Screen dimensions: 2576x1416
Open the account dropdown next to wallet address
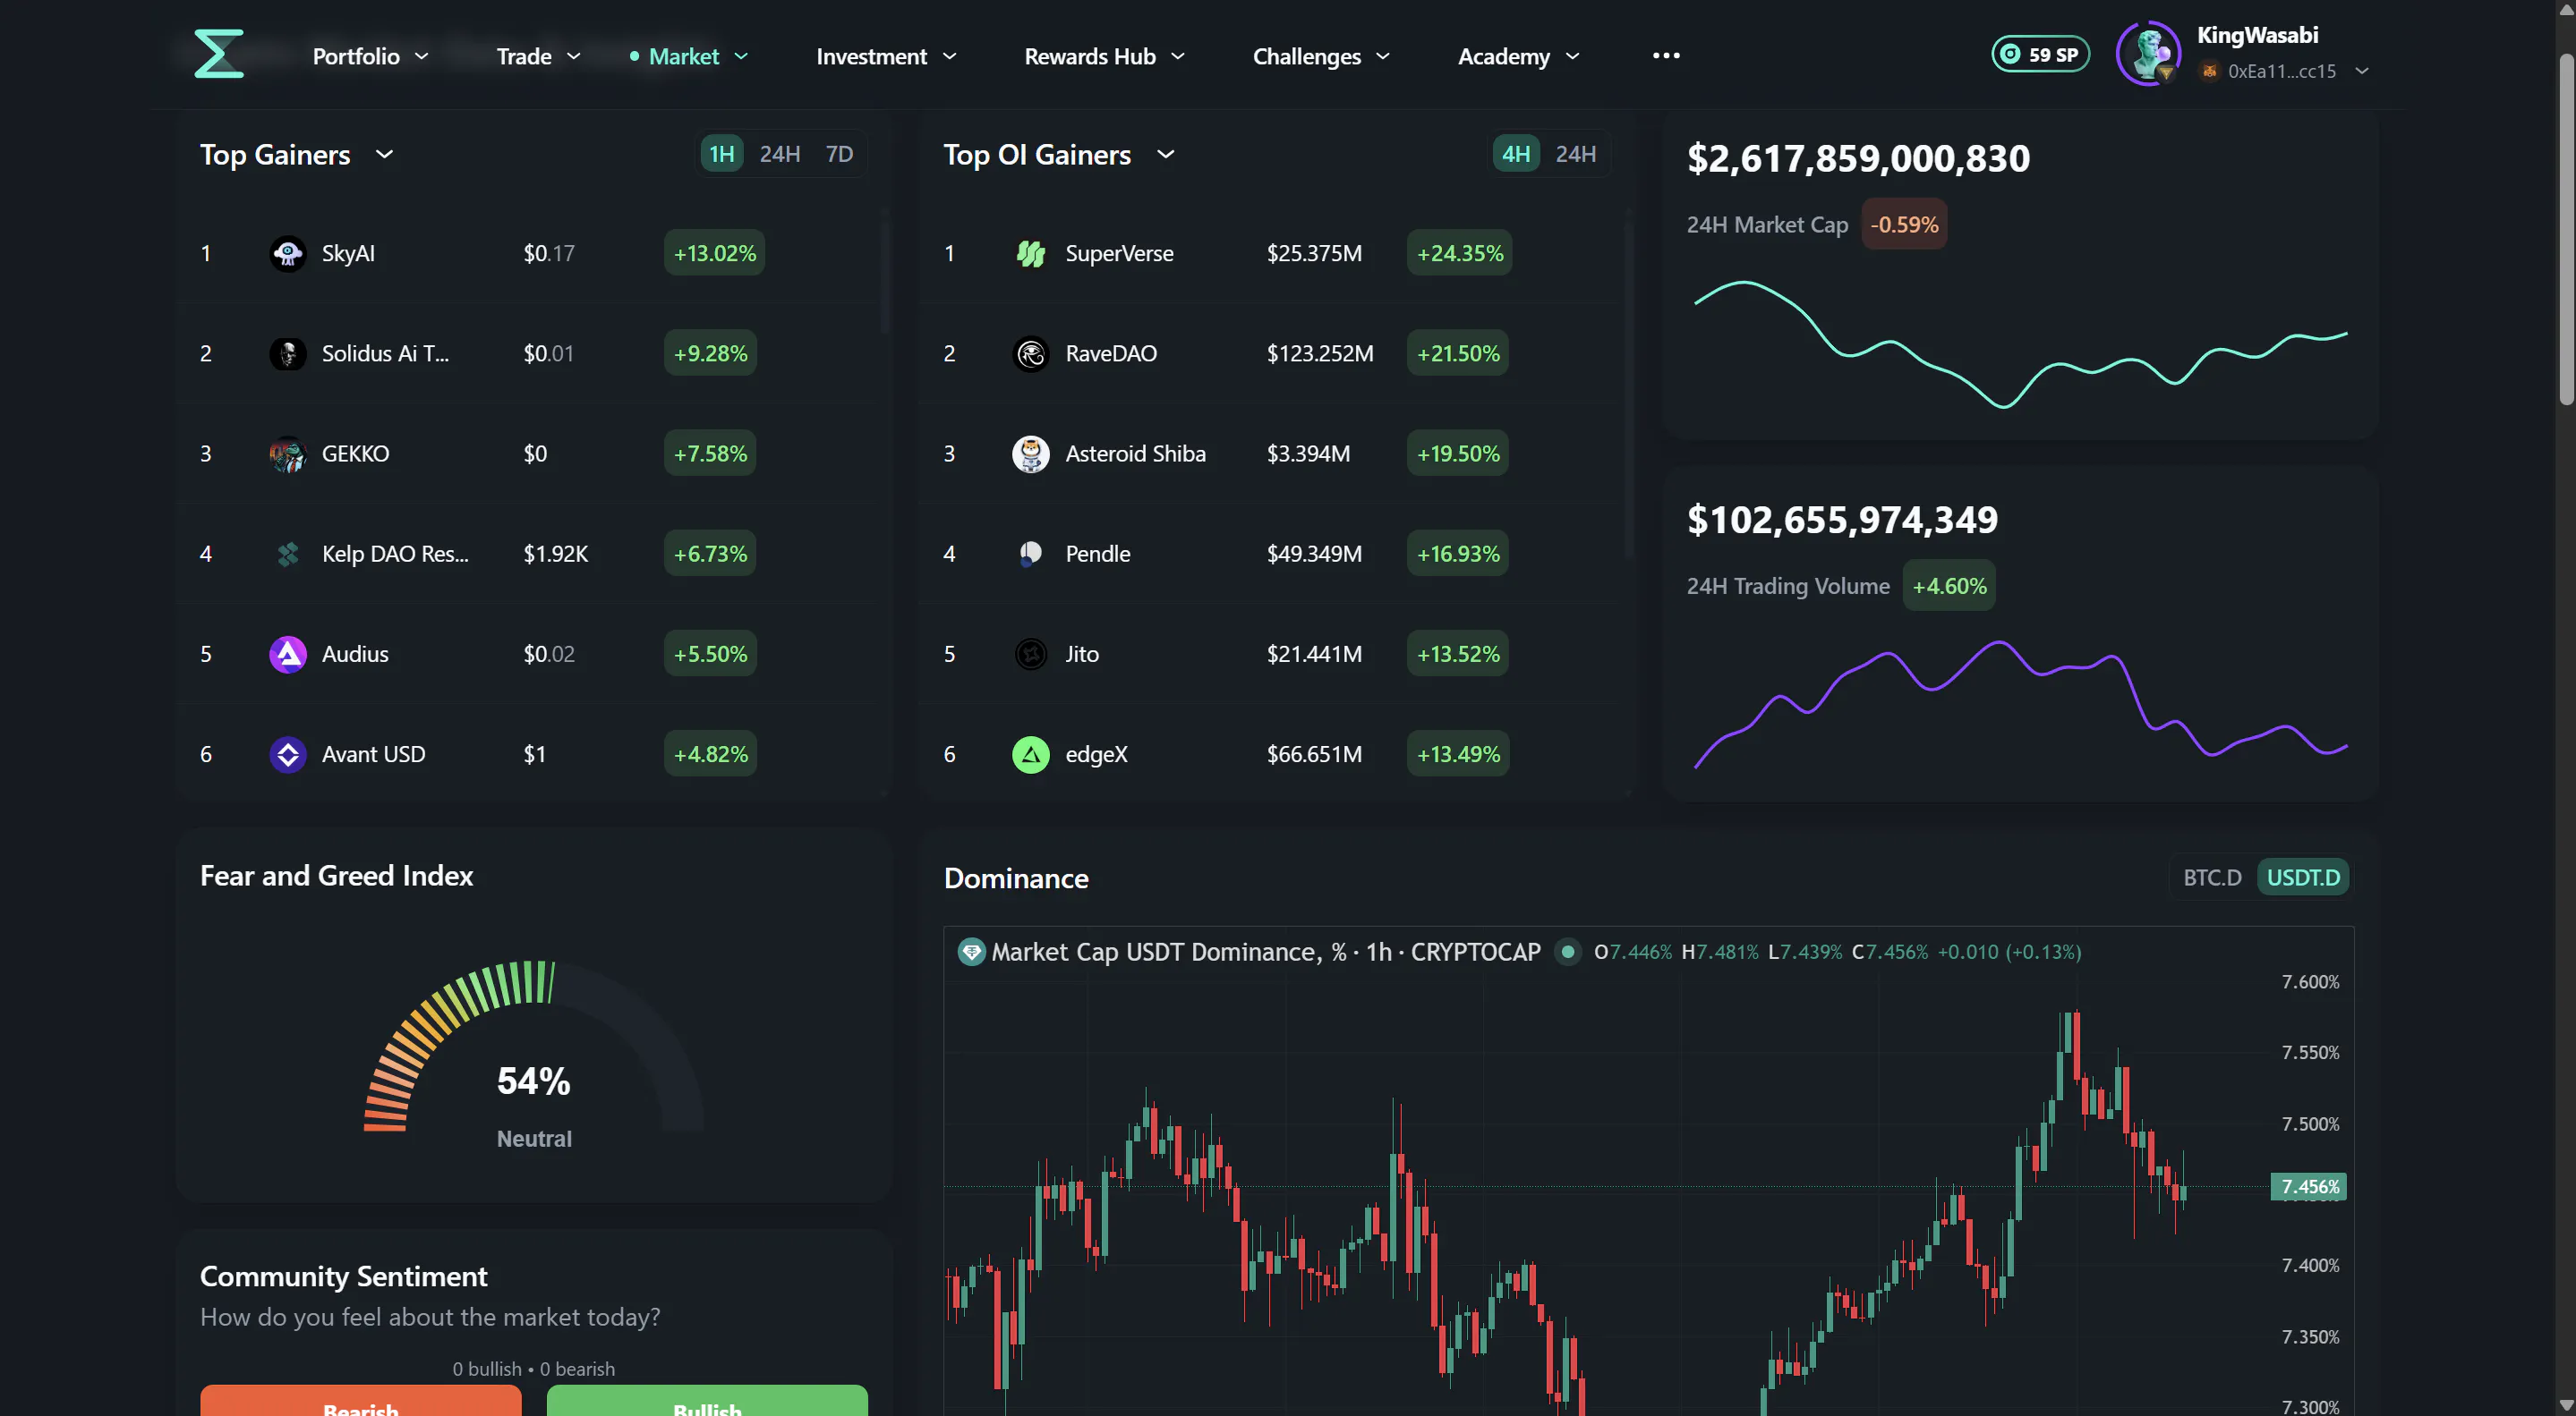[2362, 71]
